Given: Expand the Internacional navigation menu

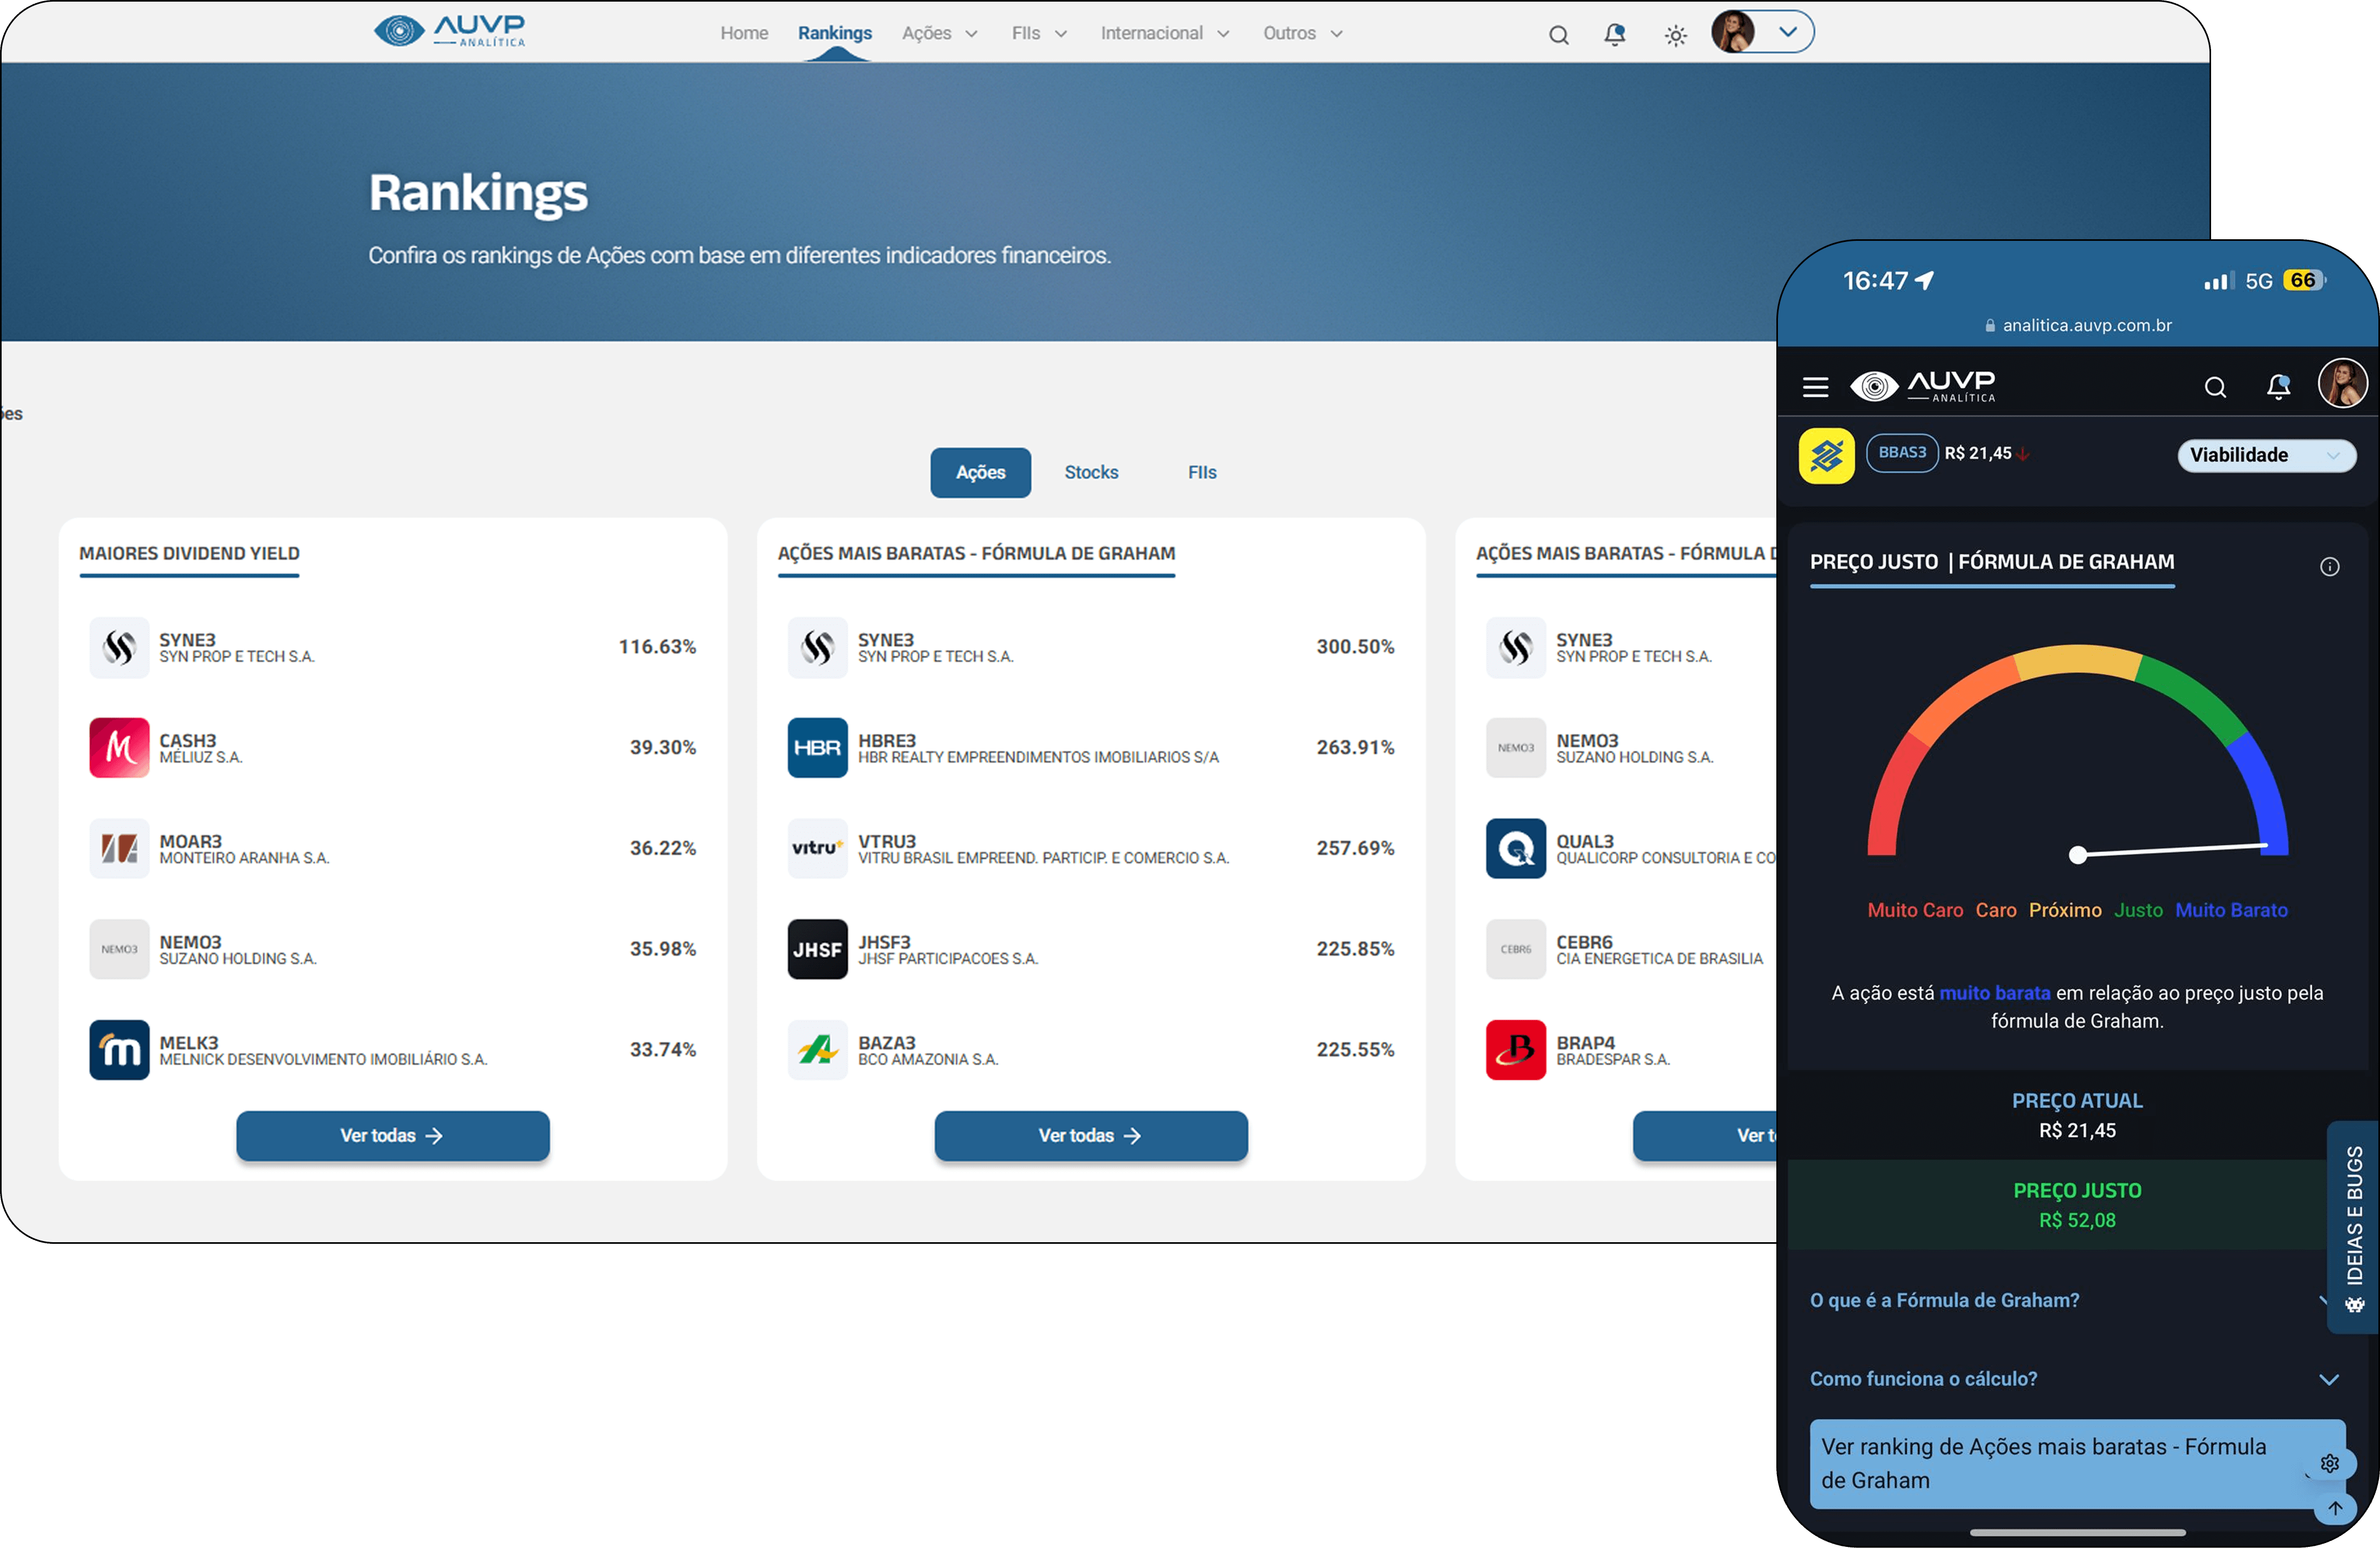Looking at the screenshot, I should (1165, 33).
